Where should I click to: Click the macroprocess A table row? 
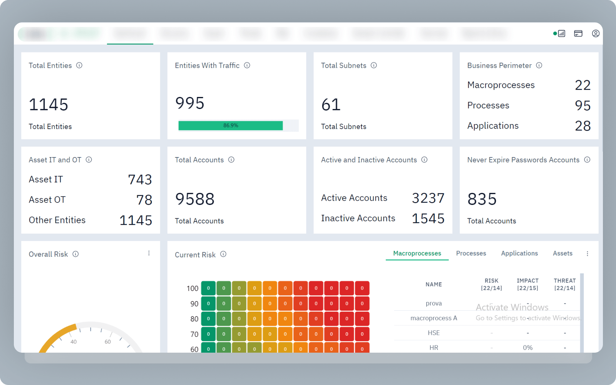pyautogui.click(x=487, y=318)
